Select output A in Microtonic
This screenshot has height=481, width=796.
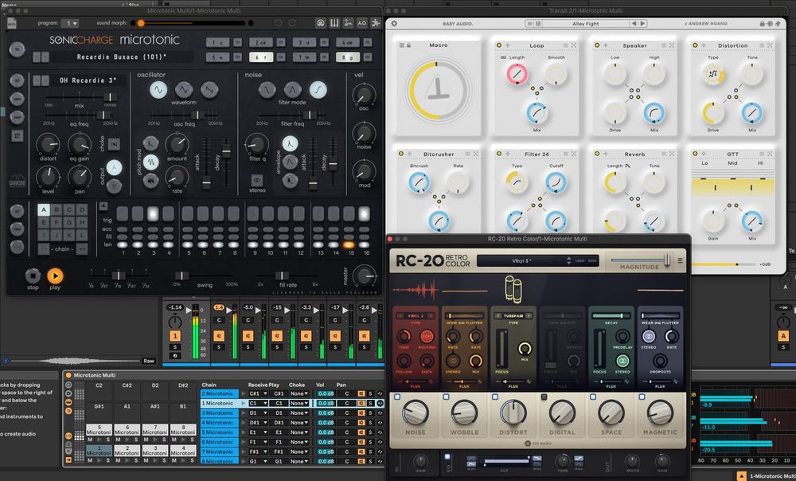pyautogui.click(x=114, y=168)
